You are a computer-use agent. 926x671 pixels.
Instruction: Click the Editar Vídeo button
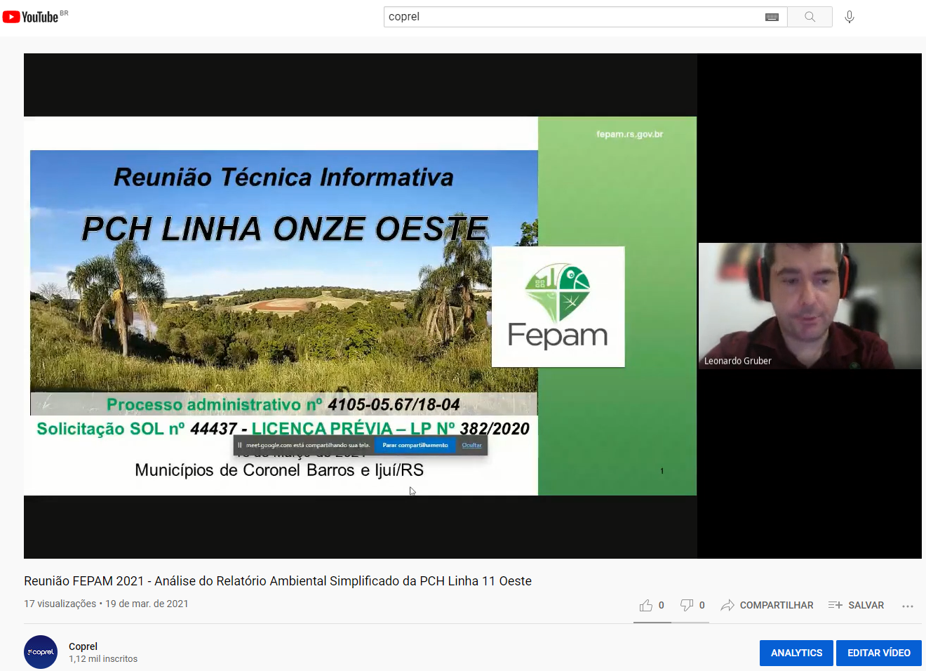(x=878, y=653)
